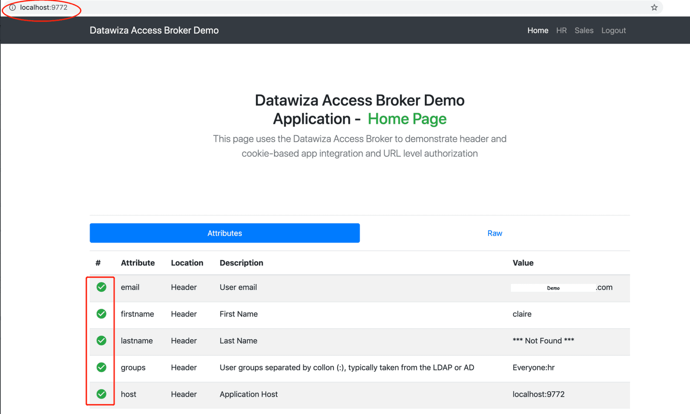Select the email attribute name cell
This screenshot has width=690, height=414.
click(130, 287)
